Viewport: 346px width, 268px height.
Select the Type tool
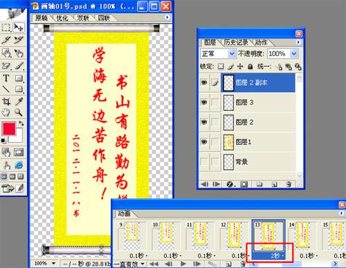[x=6, y=78]
